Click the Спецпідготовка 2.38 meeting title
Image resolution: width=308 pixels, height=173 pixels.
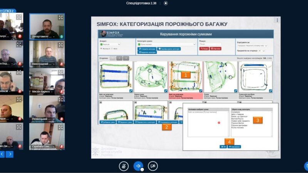[x=141, y=3]
